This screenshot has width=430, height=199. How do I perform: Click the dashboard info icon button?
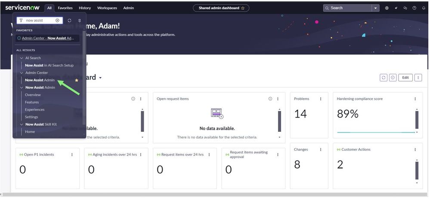[393, 78]
